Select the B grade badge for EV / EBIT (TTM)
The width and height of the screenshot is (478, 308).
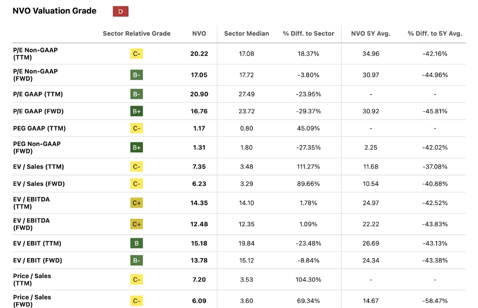[137, 243]
